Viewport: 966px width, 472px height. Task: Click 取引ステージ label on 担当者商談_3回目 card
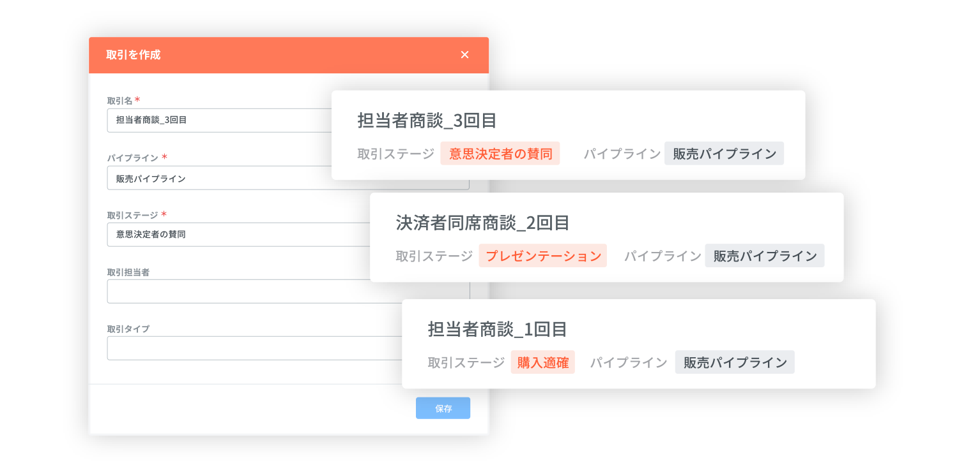click(396, 154)
